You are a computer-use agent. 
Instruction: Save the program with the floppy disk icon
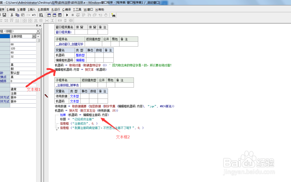coord(4,15)
